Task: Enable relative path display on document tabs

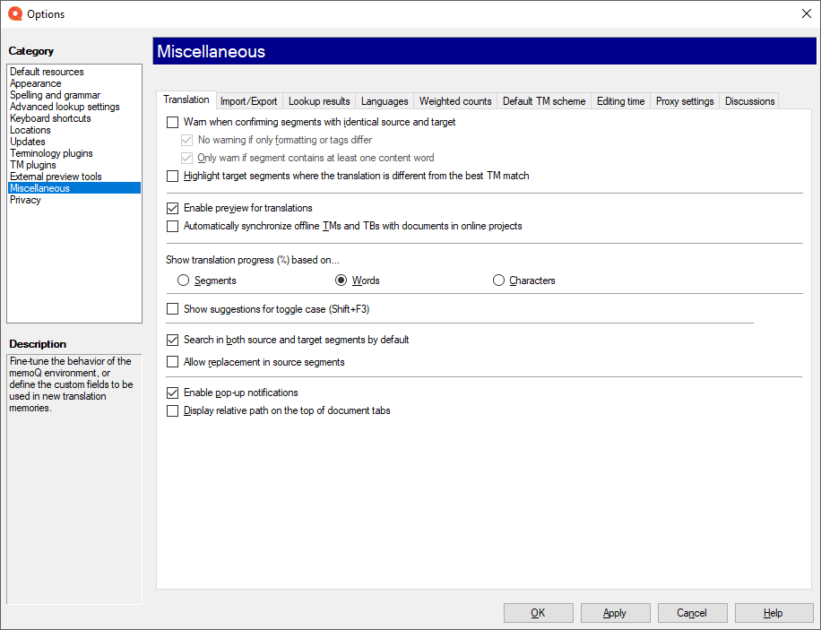Action: tap(170, 410)
